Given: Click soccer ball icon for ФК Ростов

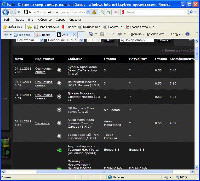Looking at the screenshot, I should coord(59,110).
